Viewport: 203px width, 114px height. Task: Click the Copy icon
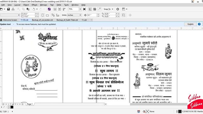click(x=23, y=9)
